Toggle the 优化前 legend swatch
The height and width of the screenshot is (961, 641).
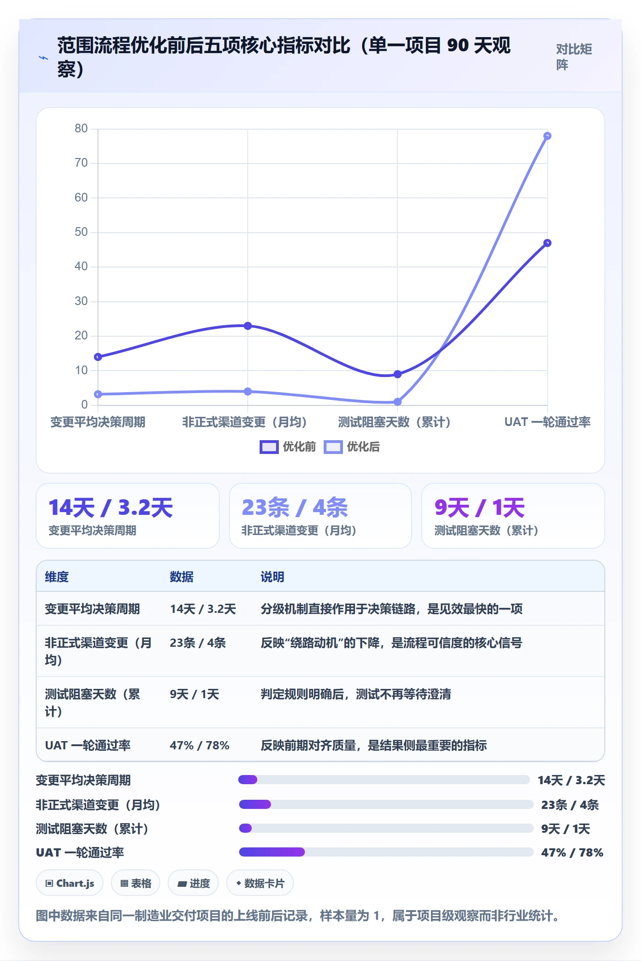[x=269, y=447]
